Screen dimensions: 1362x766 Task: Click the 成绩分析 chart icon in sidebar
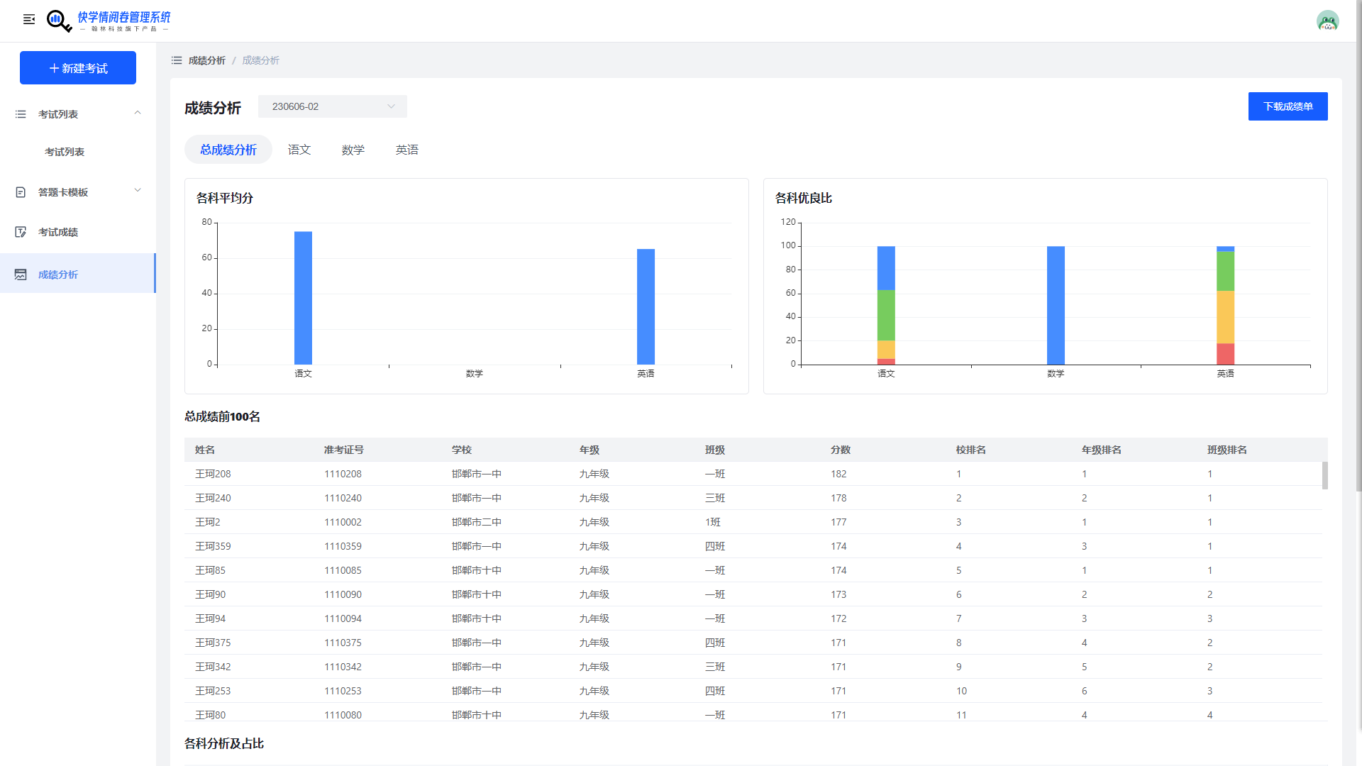point(21,274)
